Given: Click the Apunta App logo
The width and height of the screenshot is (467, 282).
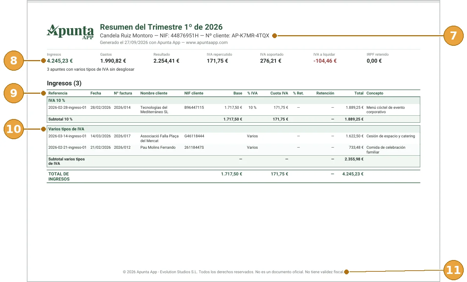Looking at the screenshot, I should [70, 32].
